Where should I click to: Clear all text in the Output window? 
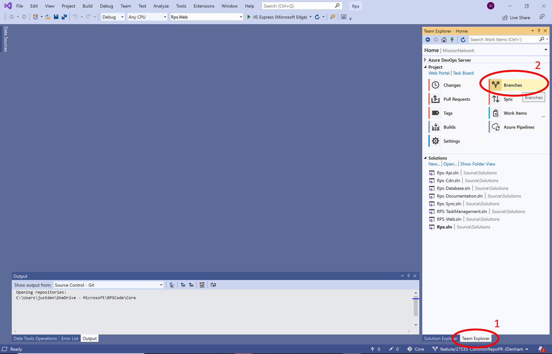(x=202, y=285)
